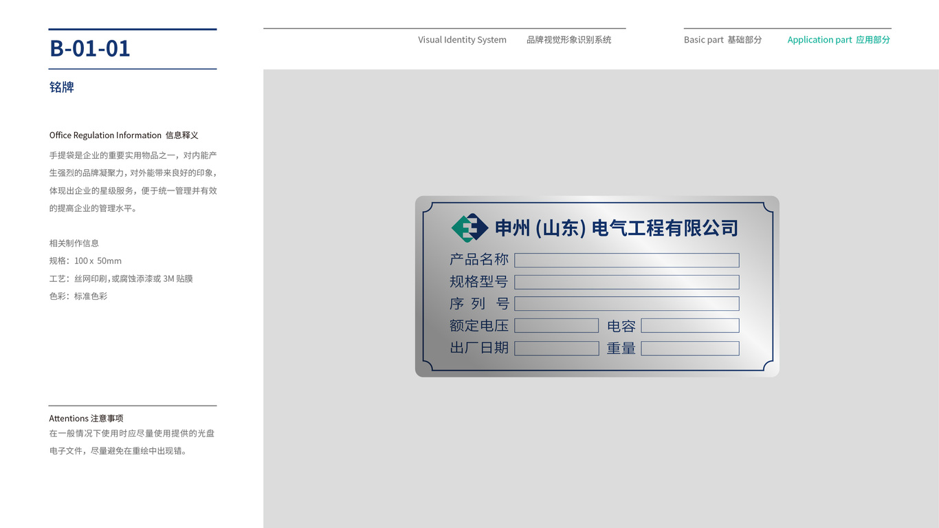The height and width of the screenshot is (528, 939).
Task: Click the 额定电压 blank field
Action: point(557,325)
